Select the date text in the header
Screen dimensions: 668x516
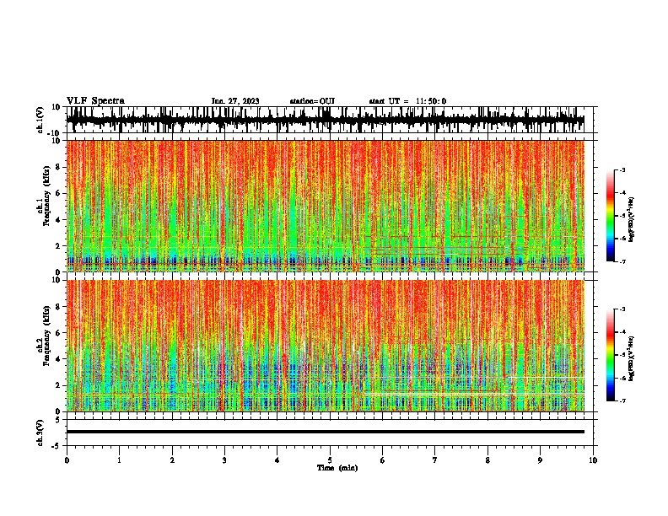click(x=235, y=101)
